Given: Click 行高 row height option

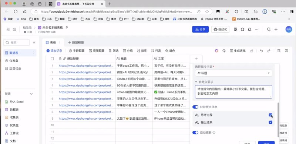Looking at the screenshot, I should click(156, 51).
